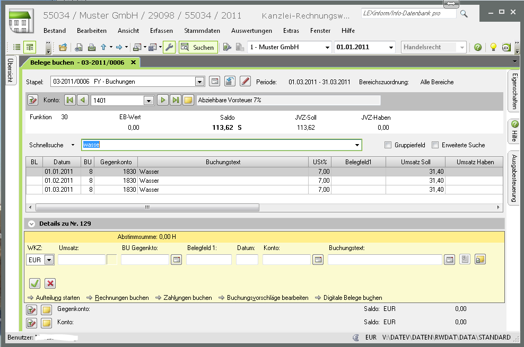Screen dimensions: 524x347
Task: Enable the Gruppierfeld checkbox
Action: 388,145
